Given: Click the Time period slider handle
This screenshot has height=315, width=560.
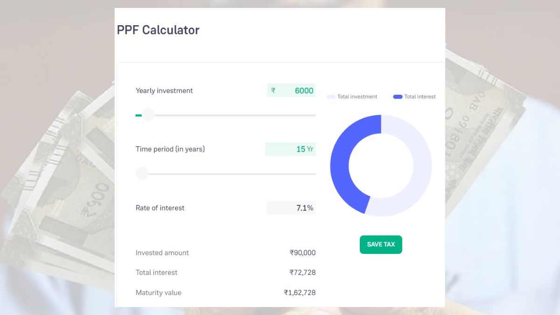Looking at the screenshot, I should tap(142, 174).
